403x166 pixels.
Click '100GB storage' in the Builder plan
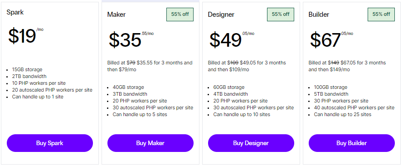(x=330, y=88)
